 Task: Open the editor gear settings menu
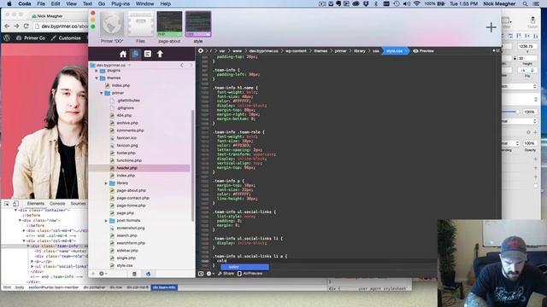[x=209, y=274]
